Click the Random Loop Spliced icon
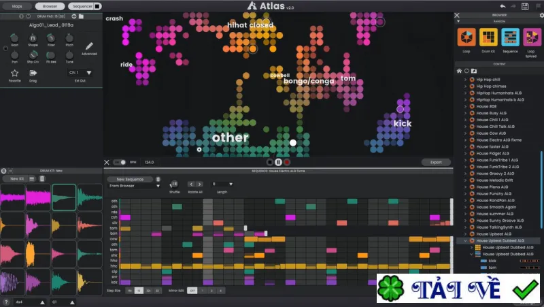Screen dimensions: 544x307 point(532,37)
